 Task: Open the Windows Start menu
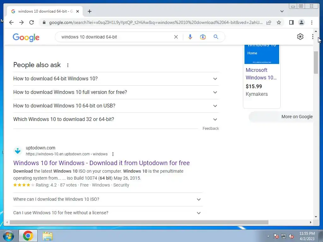9,236
